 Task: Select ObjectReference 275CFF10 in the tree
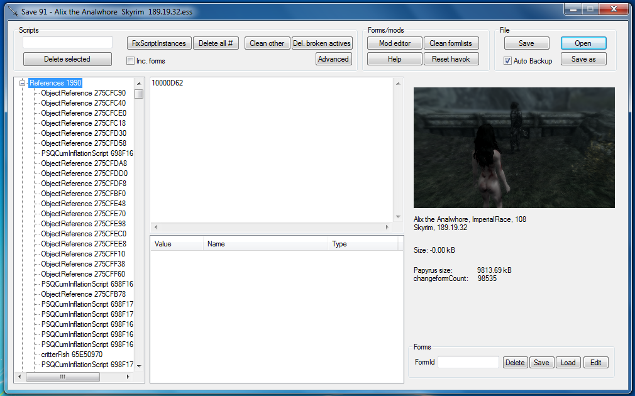[x=83, y=254]
